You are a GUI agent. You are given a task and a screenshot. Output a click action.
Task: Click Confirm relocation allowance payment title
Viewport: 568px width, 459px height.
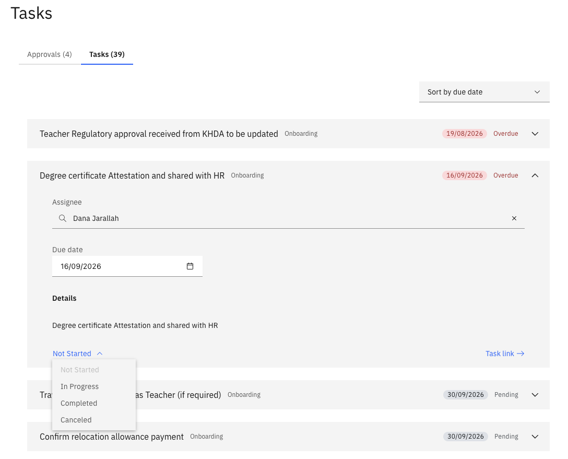(112, 437)
